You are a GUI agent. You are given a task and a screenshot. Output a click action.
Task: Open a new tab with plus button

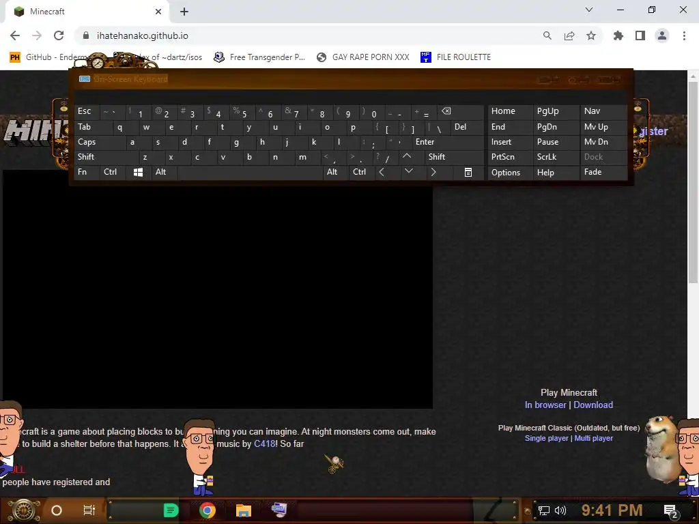click(x=184, y=12)
